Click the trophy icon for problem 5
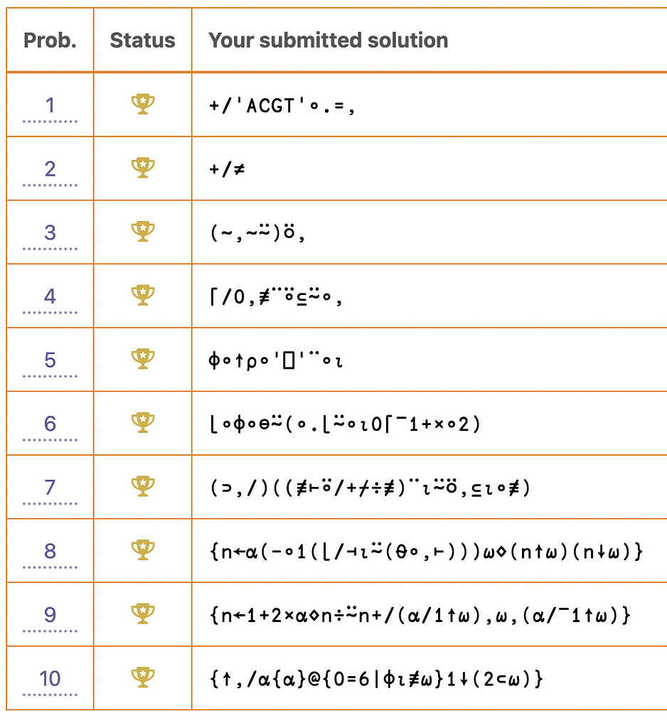This screenshot has width=667, height=728. pyautogui.click(x=142, y=359)
